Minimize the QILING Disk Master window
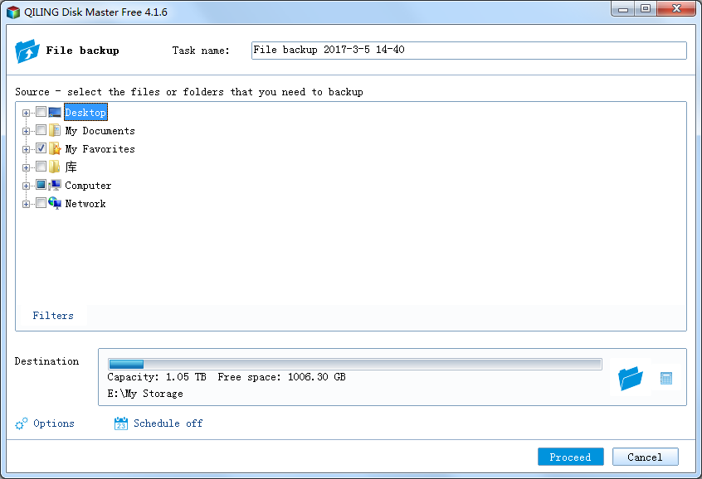 (x=623, y=9)
